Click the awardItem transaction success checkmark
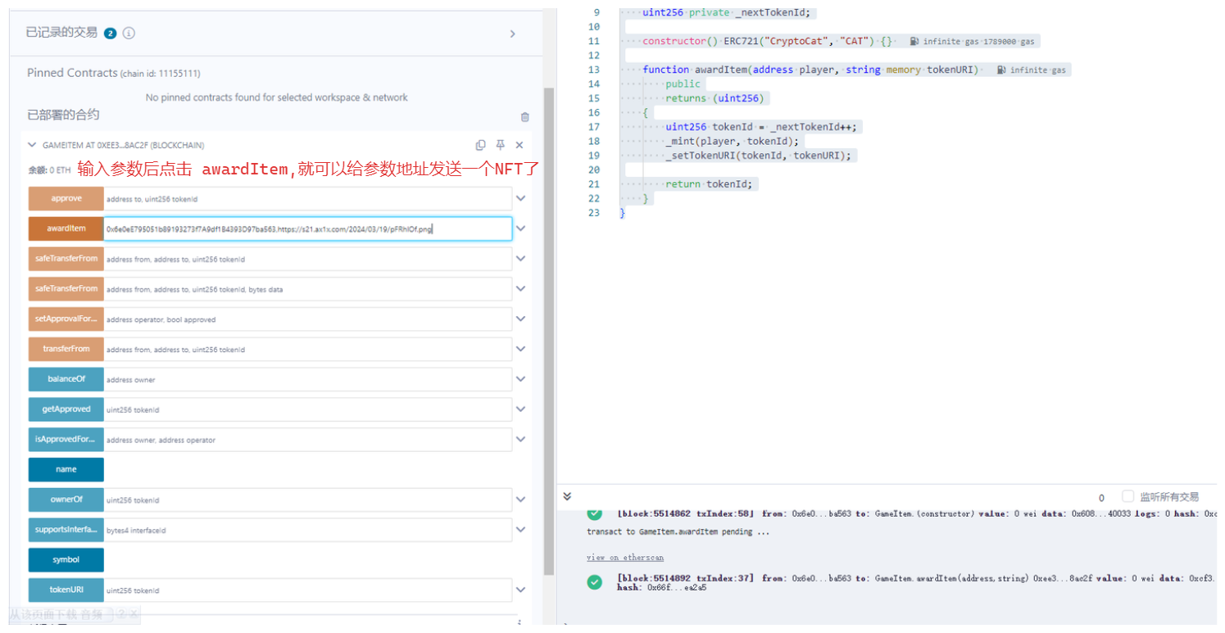 [x=594, y=582]
